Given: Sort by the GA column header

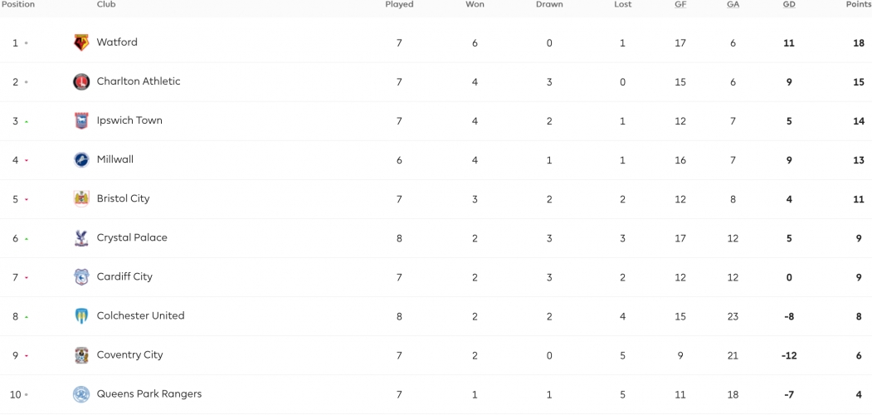Looking at the screenshot, I should coord(733,4).
